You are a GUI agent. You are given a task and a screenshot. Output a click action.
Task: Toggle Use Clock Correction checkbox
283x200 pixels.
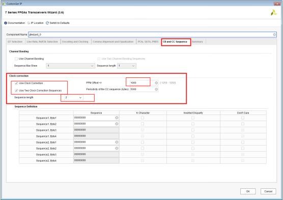tap(16, 83)
